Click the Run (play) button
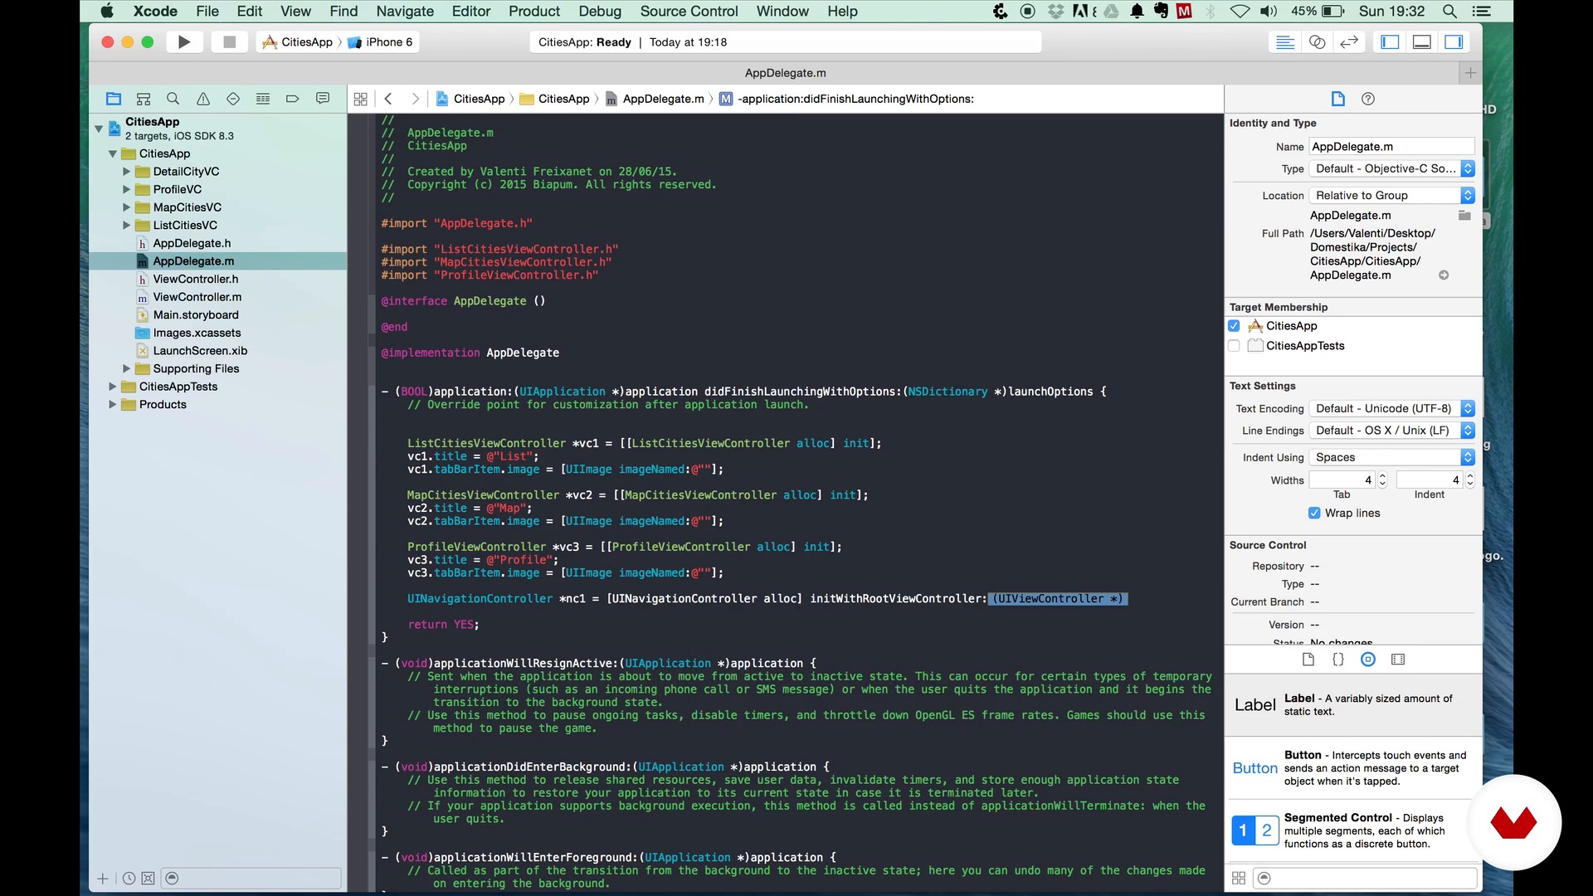 coord(184,42)
